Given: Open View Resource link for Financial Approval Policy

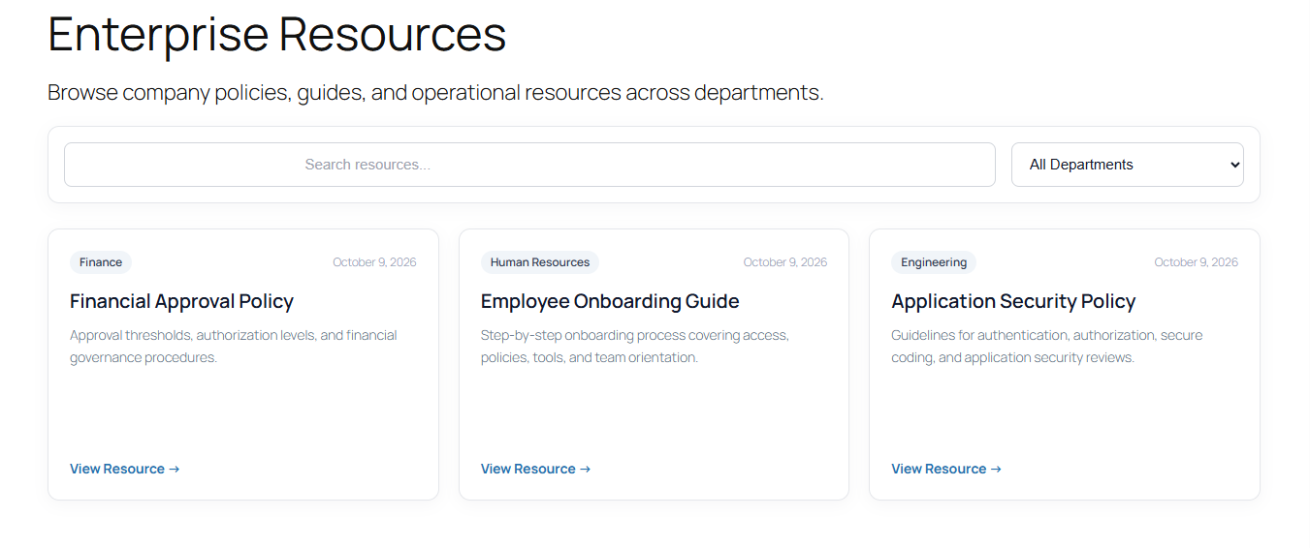Looking at the screenshot, I should [125, 469].
